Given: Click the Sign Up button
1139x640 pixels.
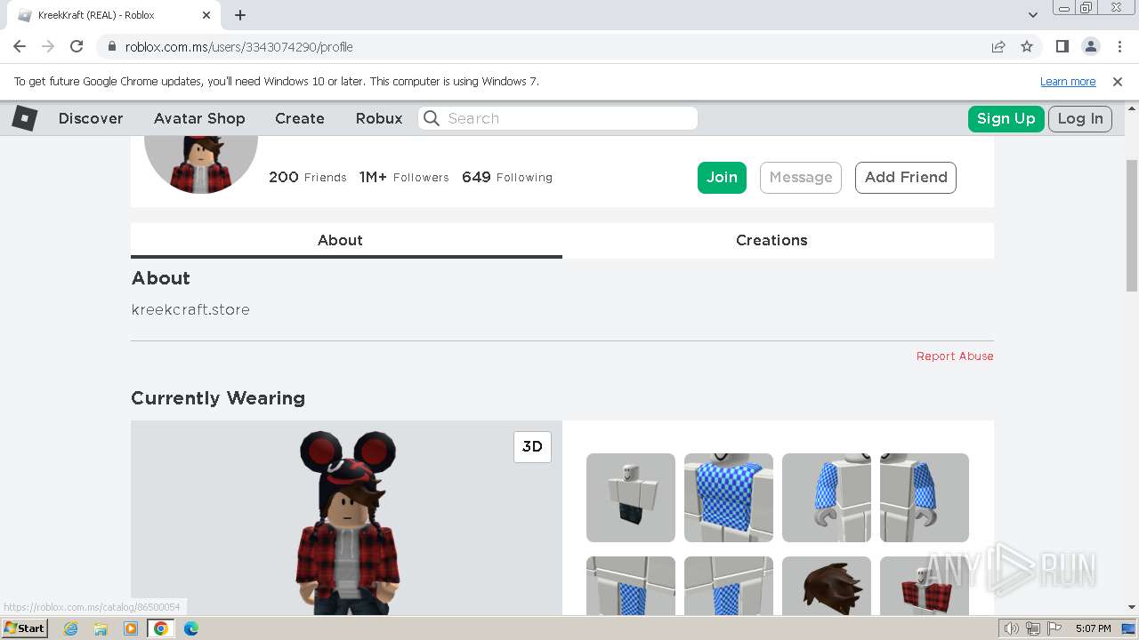Looking at the screenshot, I should (x=1006, y=118).
